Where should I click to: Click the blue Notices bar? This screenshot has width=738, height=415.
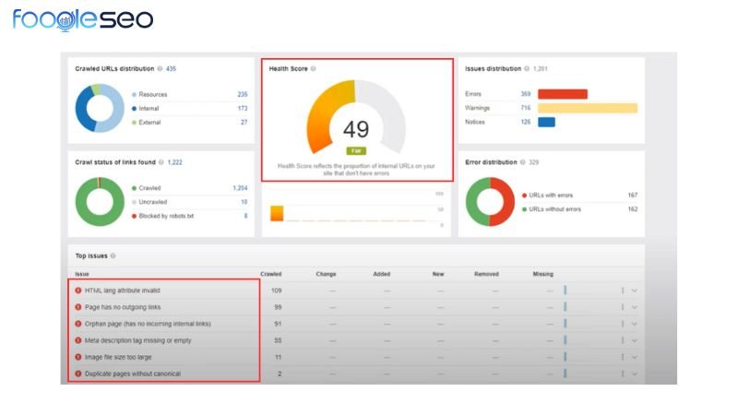pyautogui.click(x=546, y=123)
